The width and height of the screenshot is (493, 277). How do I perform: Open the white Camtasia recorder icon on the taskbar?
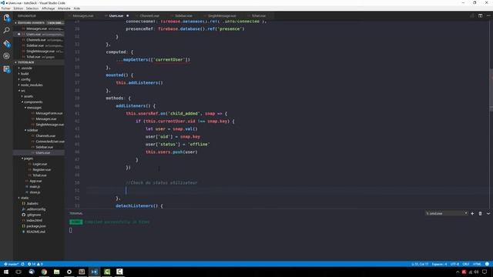(x=119, y=272)
